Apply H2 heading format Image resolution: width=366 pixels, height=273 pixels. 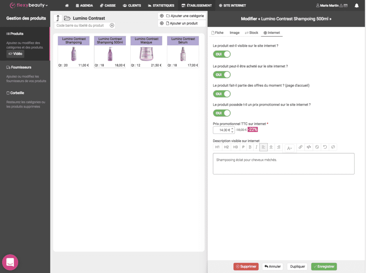226,147
